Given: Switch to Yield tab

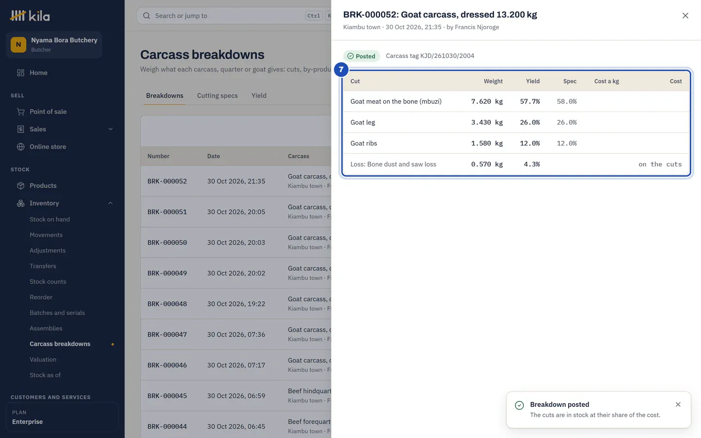Looking at the screenshot, I should (259, 95).
